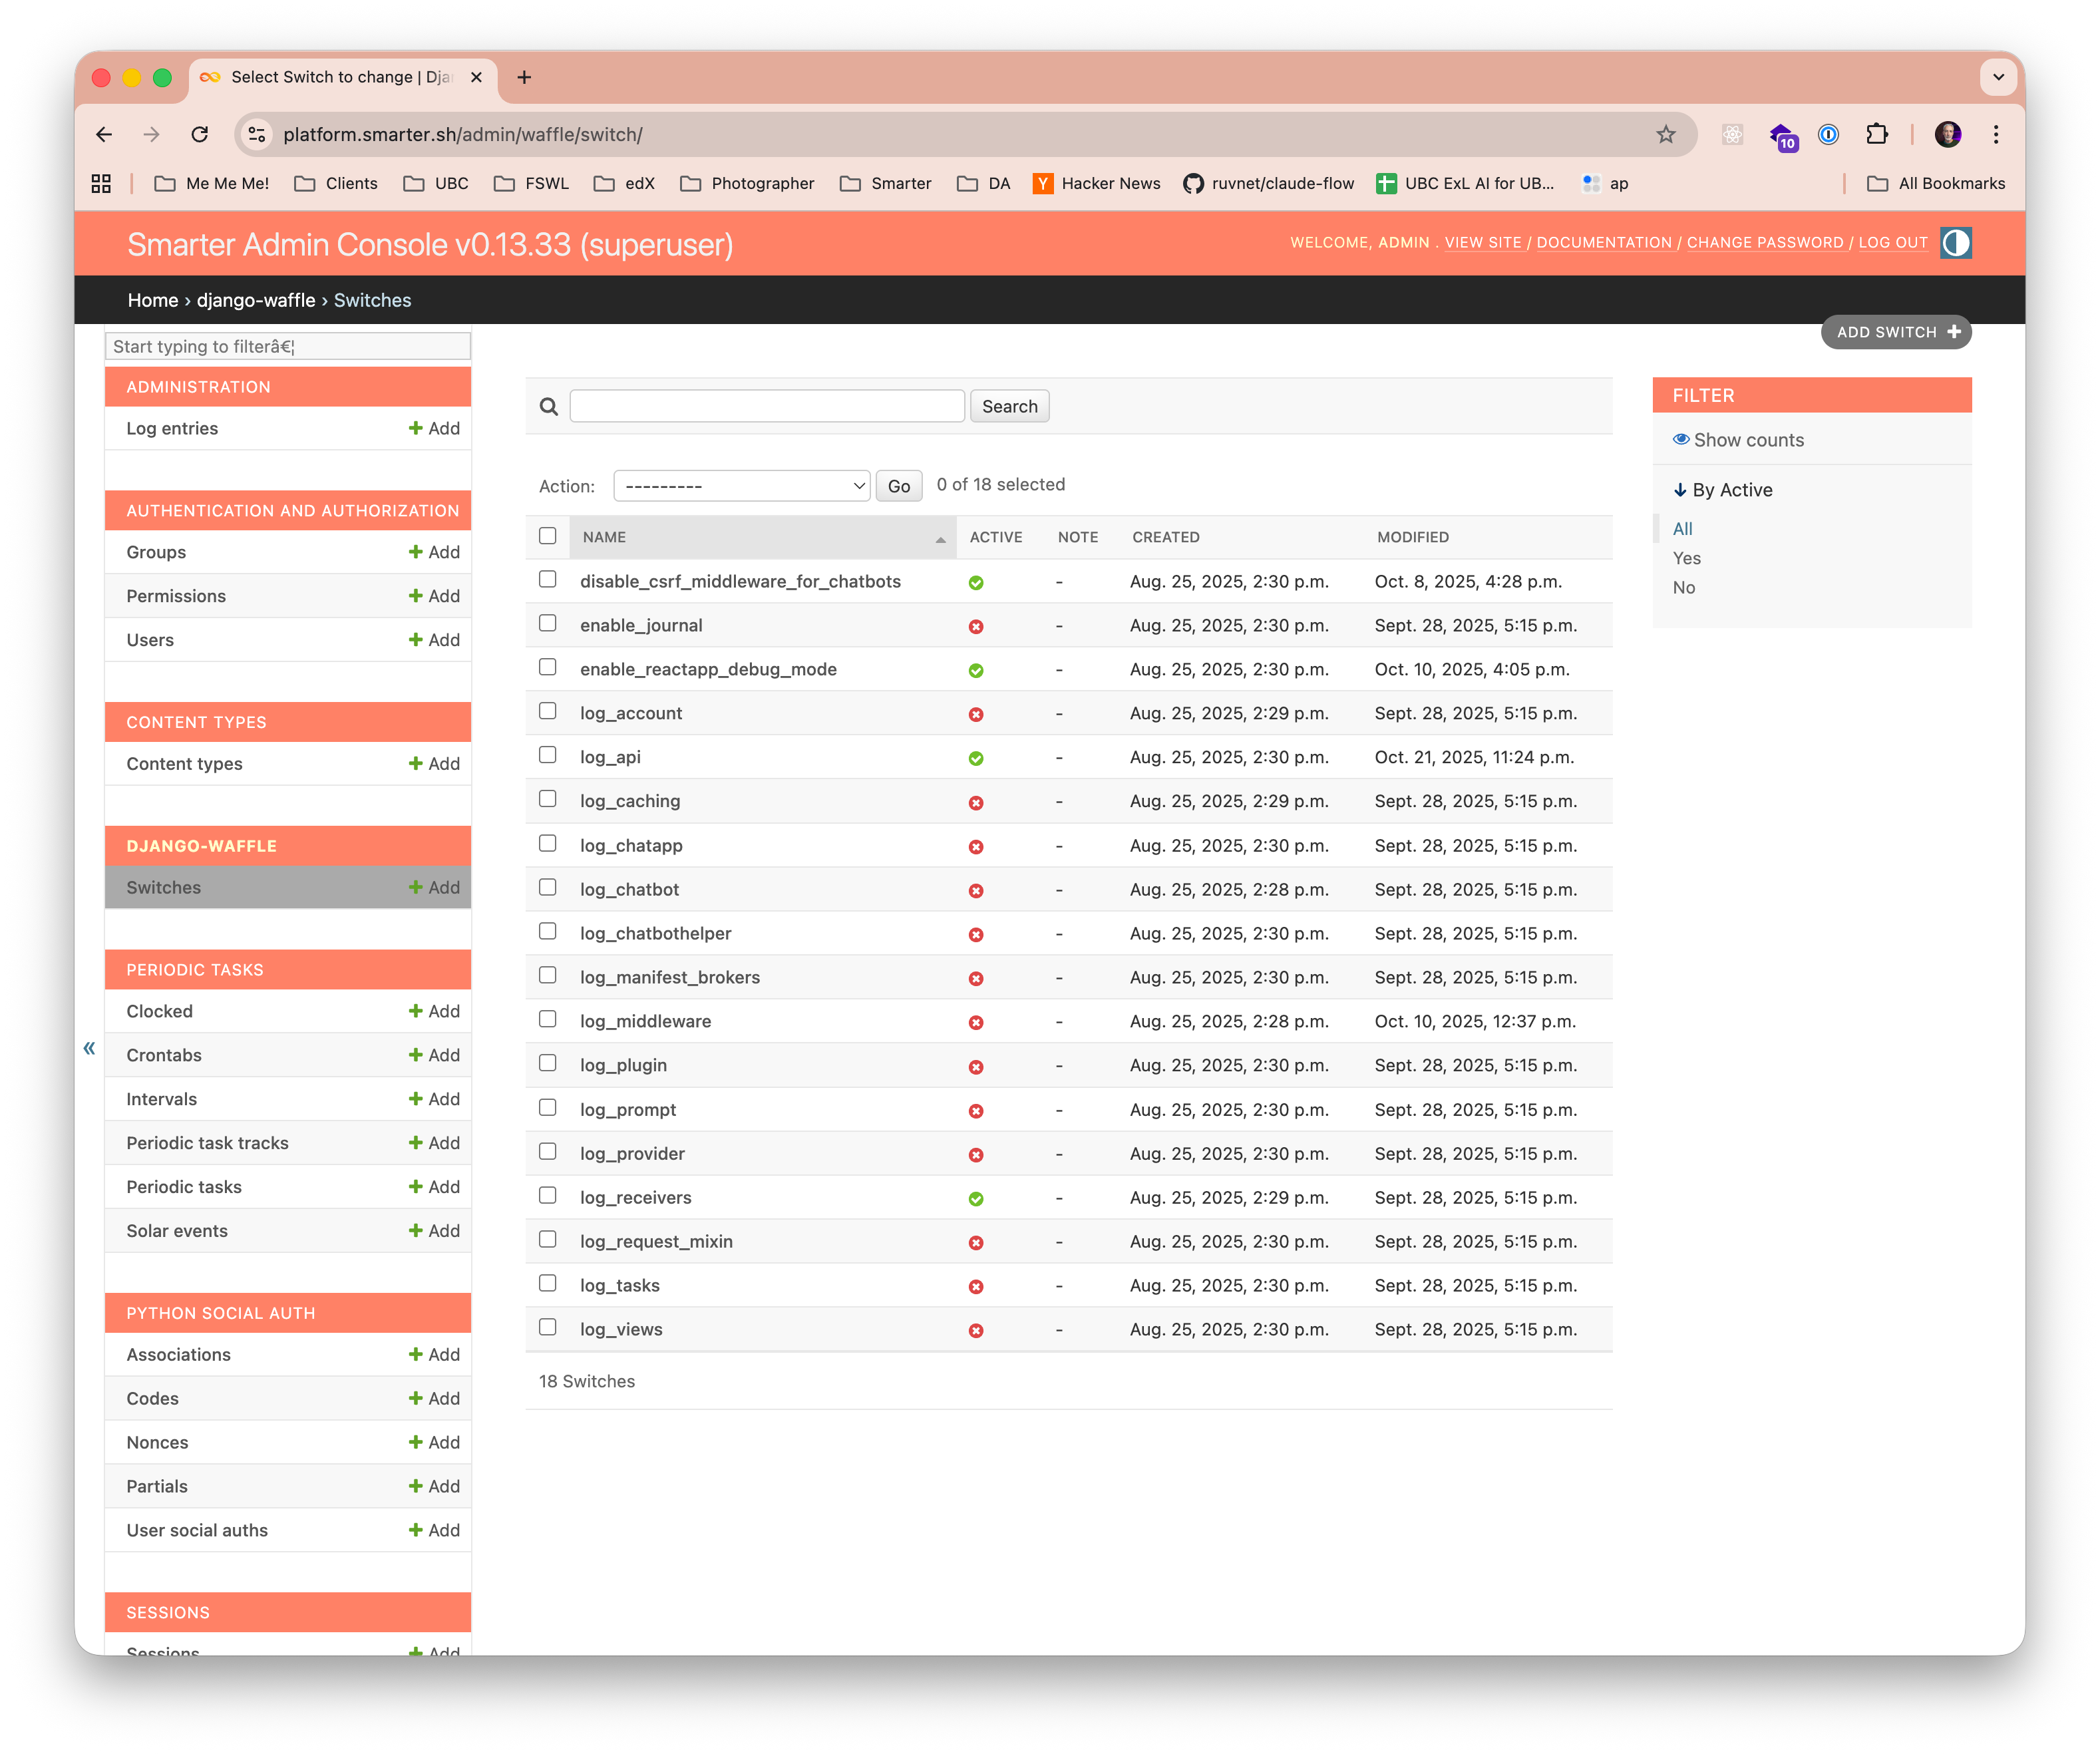Bookmark this page with star icon
The width and height of the screenshot is (2100, 1754).
(x=1665, y=134)
